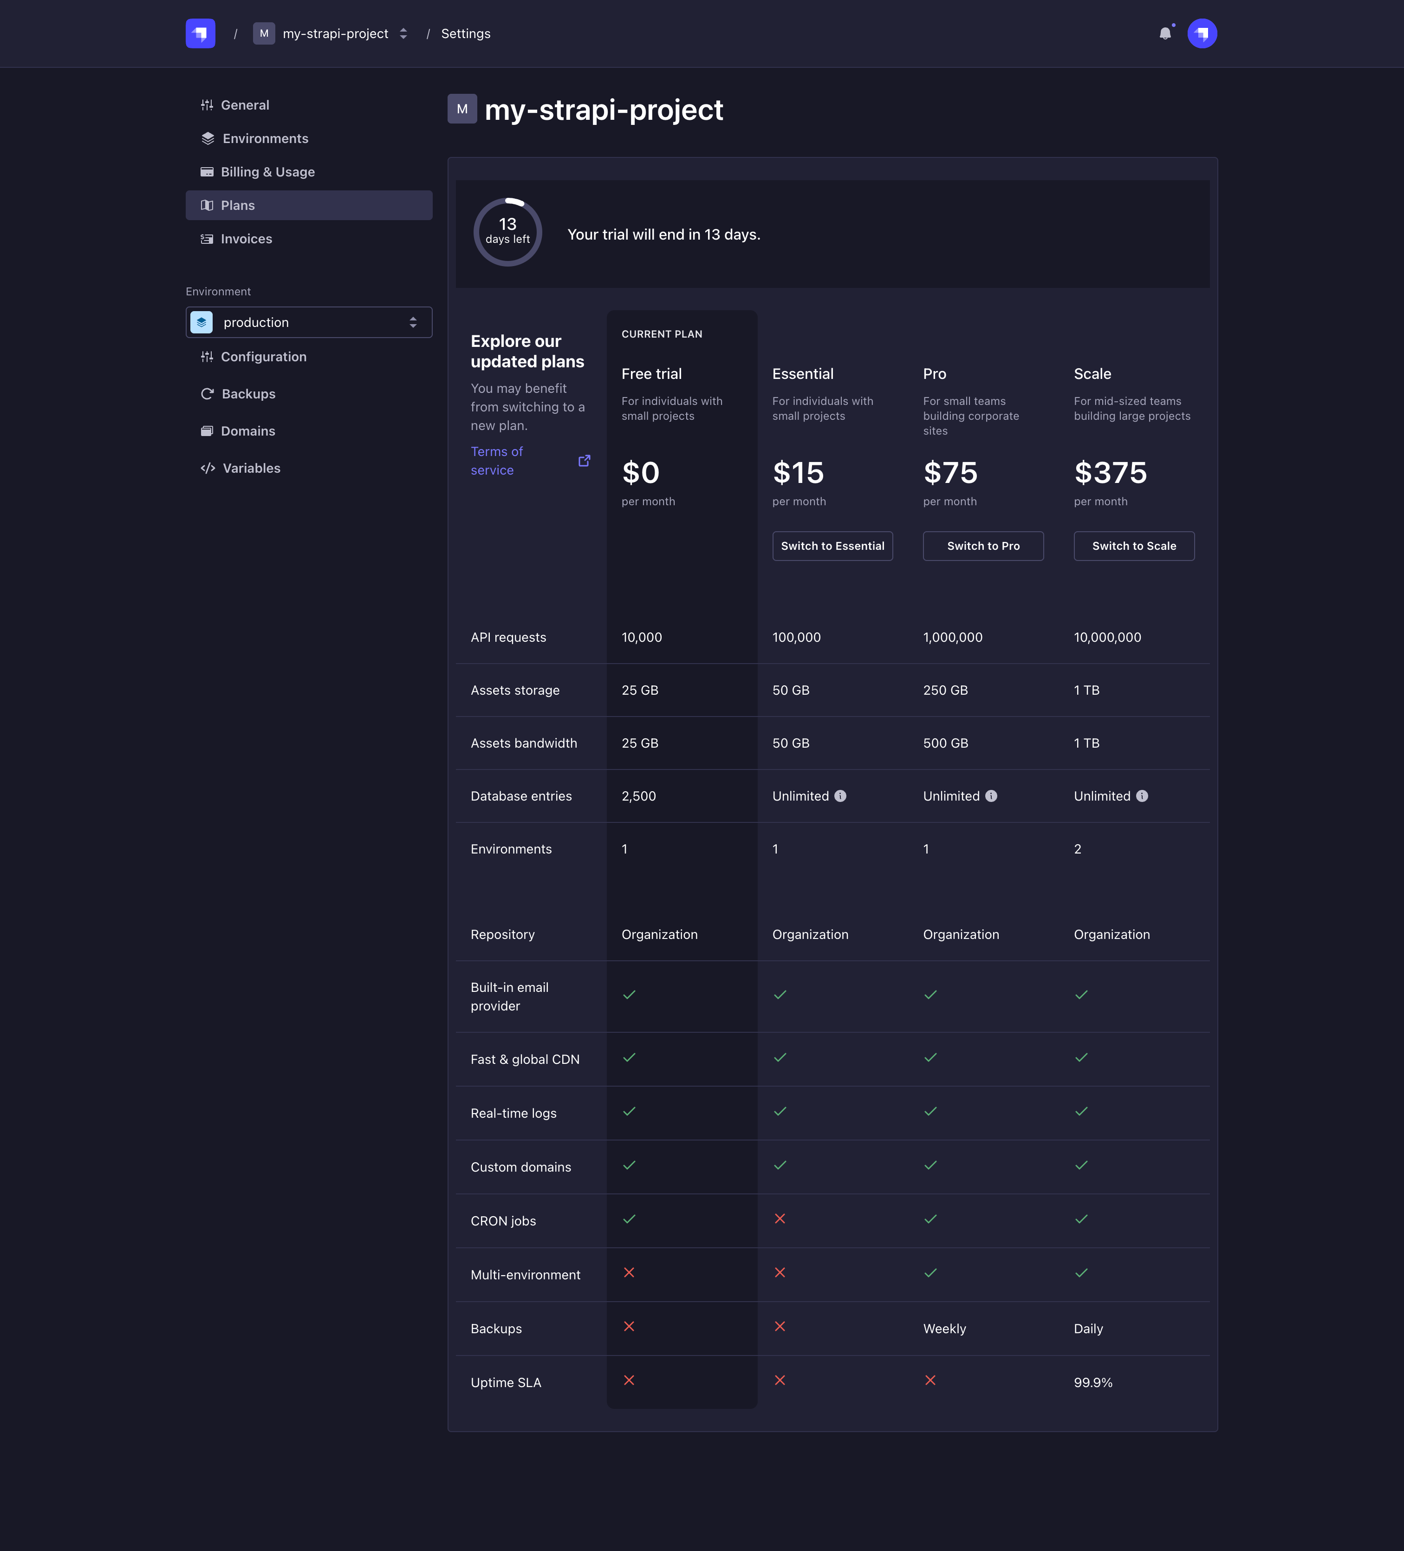The width and height of the screenshot is (1404, 1551).
Task: Switch to Pro plan
Action: (x=983, y=546)
